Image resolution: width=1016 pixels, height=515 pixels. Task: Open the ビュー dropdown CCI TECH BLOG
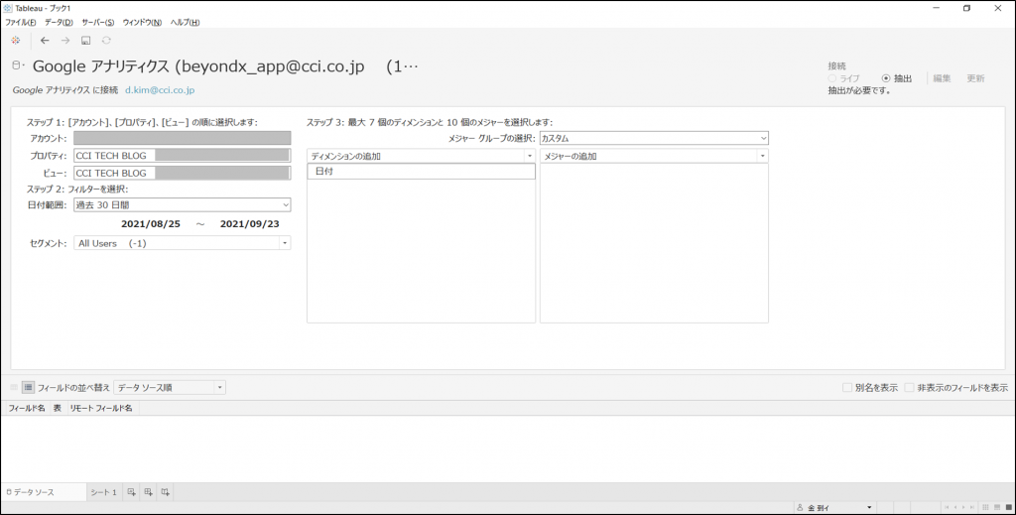click(x=183, y=173)
